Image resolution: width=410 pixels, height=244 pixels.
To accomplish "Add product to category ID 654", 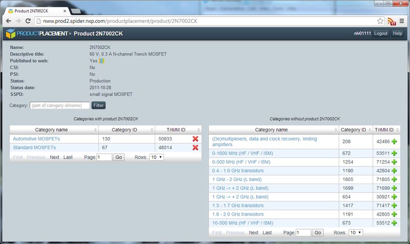I will pos(394,197).
